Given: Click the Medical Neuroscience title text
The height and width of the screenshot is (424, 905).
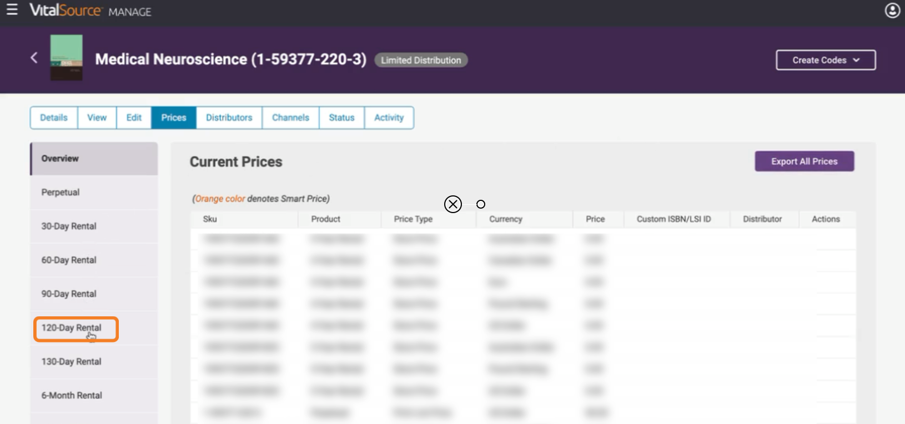Looking at the screenshot, I should pyautogui.click(x=230, y=59).
